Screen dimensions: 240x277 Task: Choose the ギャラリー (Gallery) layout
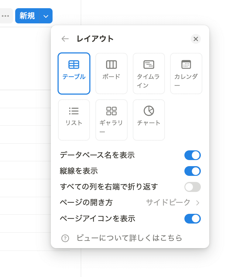tap(111, 120)
